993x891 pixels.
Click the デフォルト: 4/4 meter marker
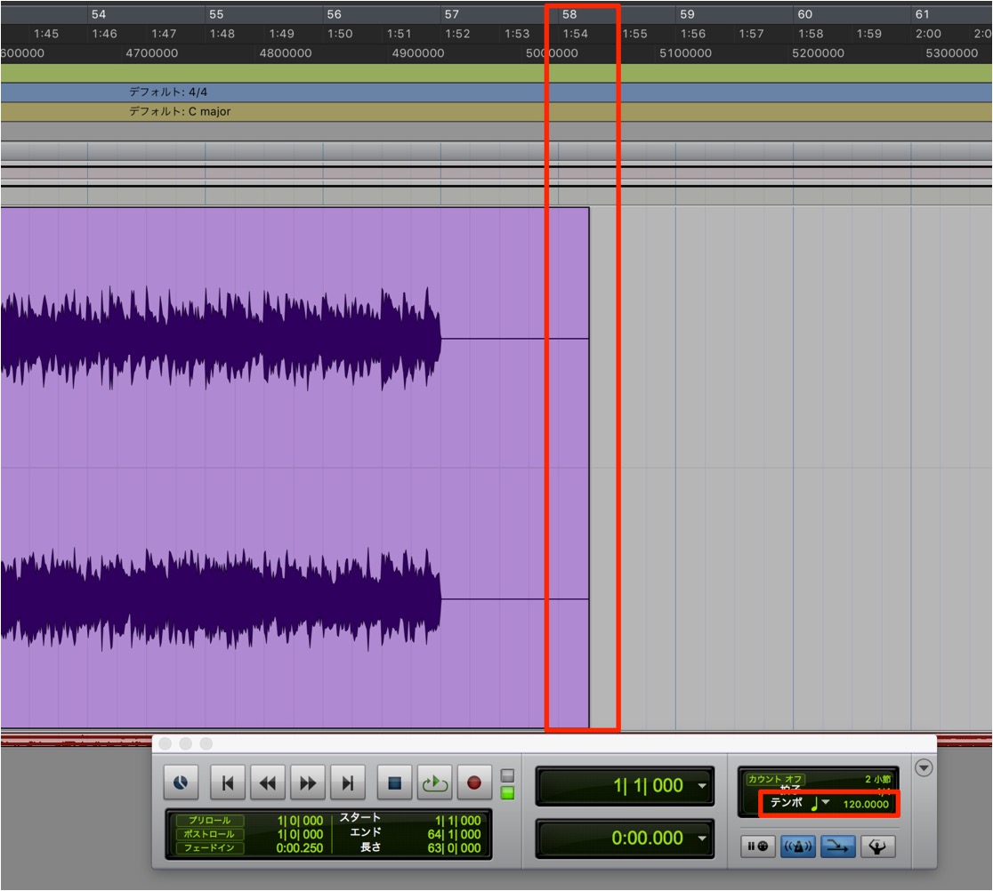(168, 92)
